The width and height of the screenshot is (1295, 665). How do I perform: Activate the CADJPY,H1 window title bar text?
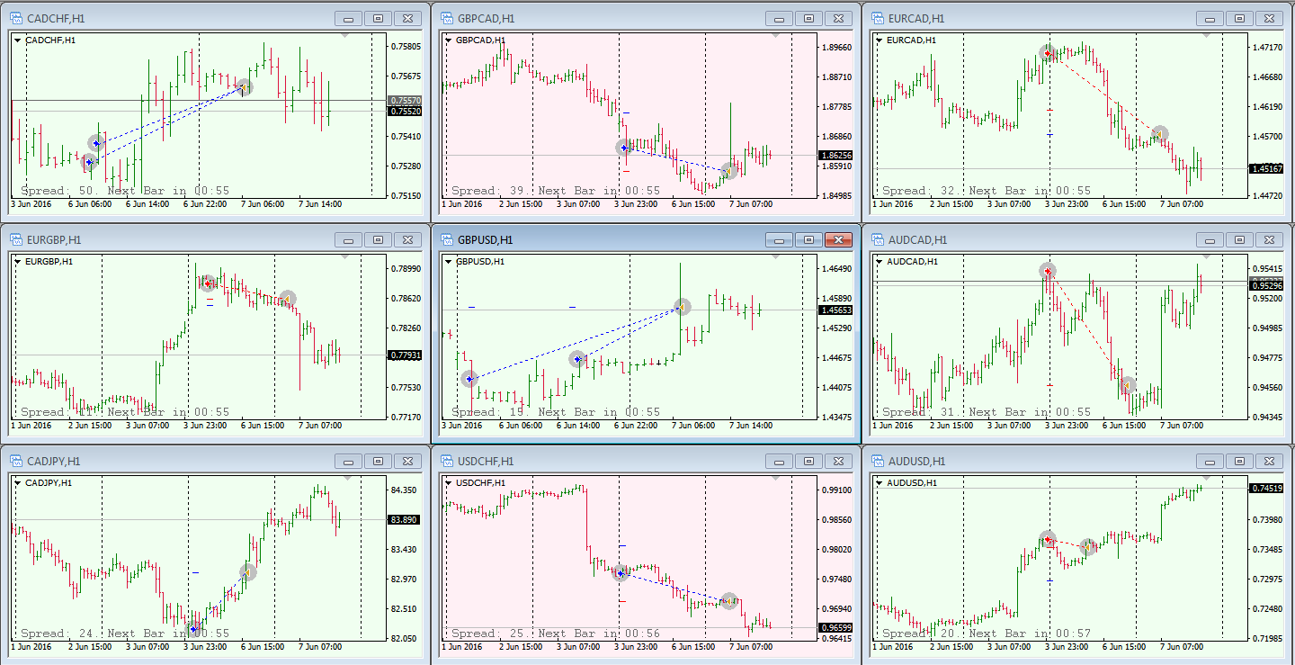54,461
